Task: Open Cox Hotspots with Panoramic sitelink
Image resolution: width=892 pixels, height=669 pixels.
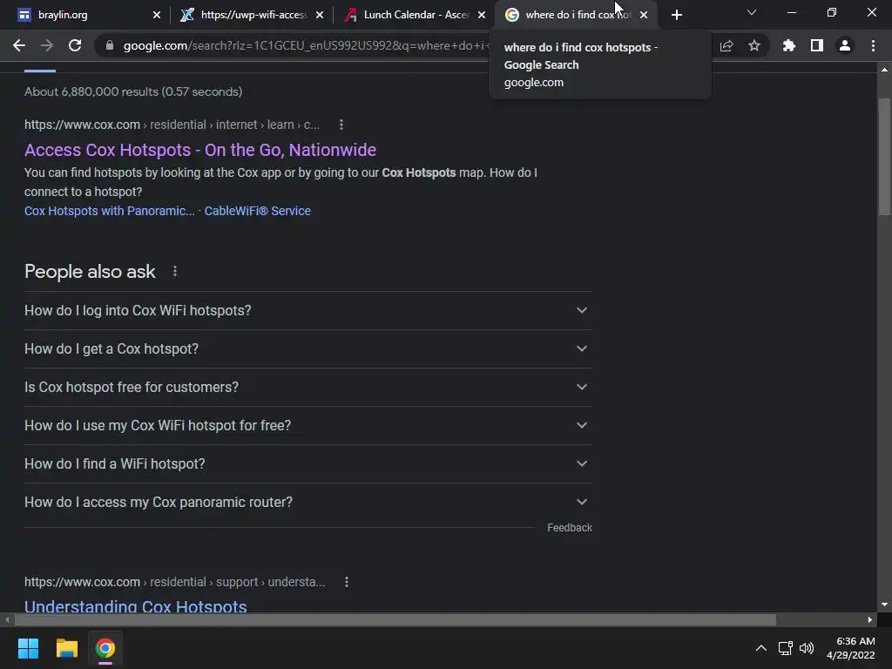Action: [109, 211]
